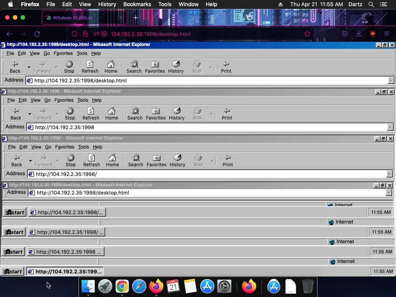Click Print in the second nested IE toolbar
This screenshot has width=396, height=297.
[227, 114]
